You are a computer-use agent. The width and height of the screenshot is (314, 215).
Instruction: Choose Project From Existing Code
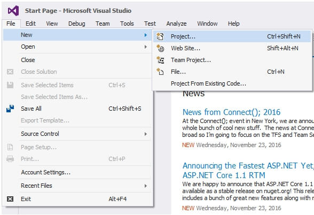[x=232, y=83]
